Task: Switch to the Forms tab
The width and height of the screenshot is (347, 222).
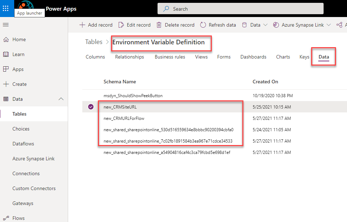Action: (x=224, y=57)
